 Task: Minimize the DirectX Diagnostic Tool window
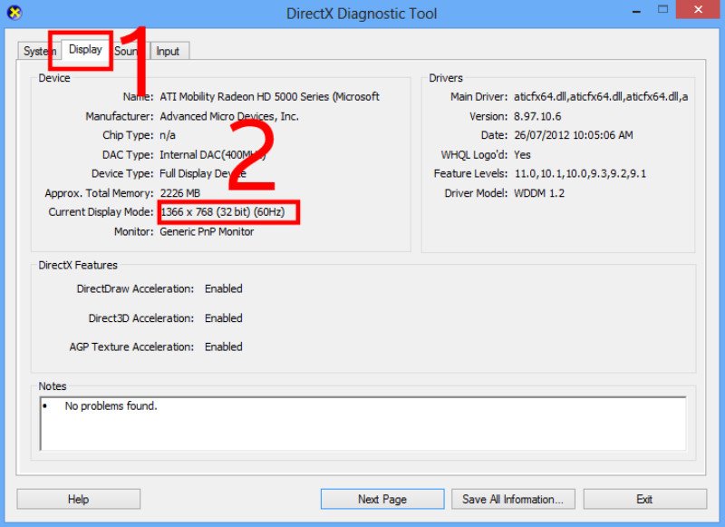(x=636, y=10)
